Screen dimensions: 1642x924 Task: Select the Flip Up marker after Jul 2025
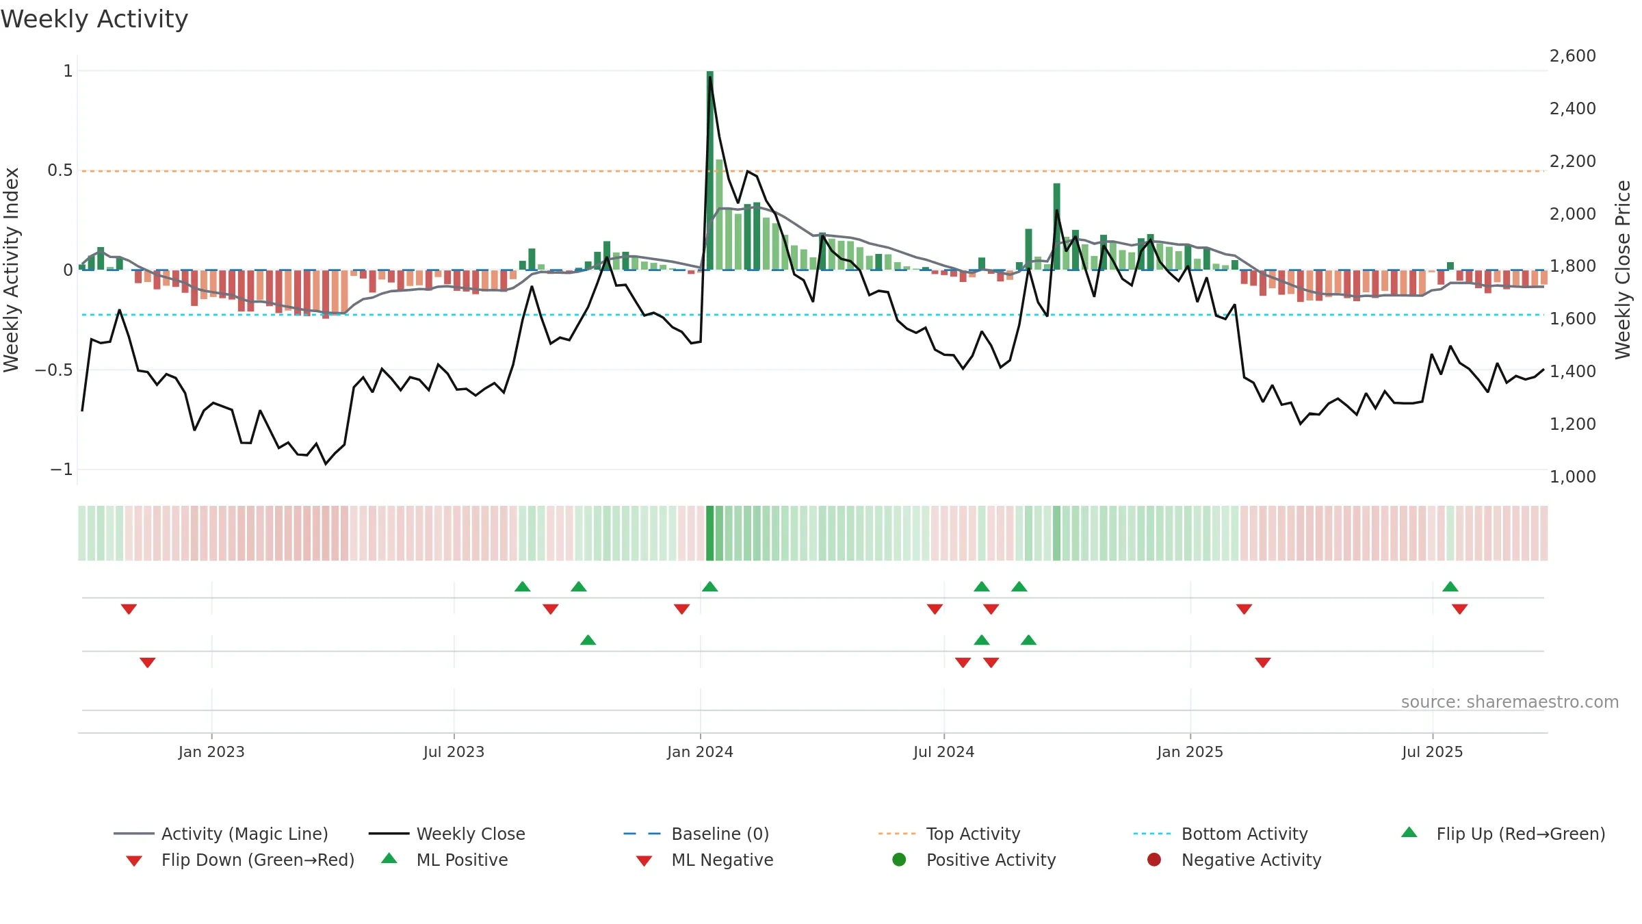(x=1450, y=587)
